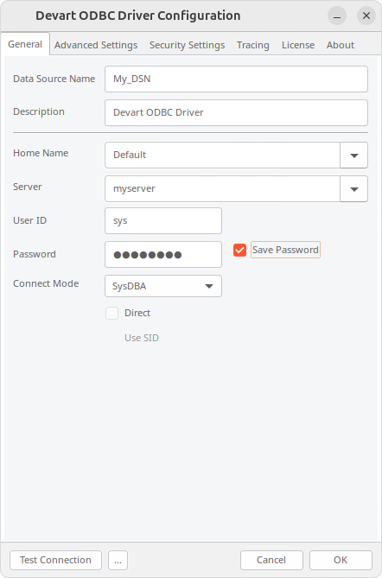This screenshot has height=578, width=382.
Task: Click the Description input field
Action: pyautogui.click(x=236, y=112)
